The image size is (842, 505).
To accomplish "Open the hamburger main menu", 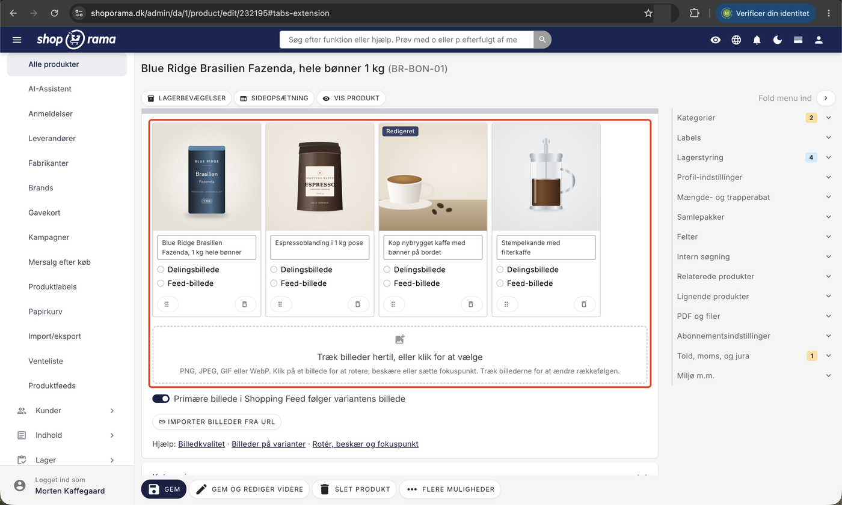I will click(17, 40).
